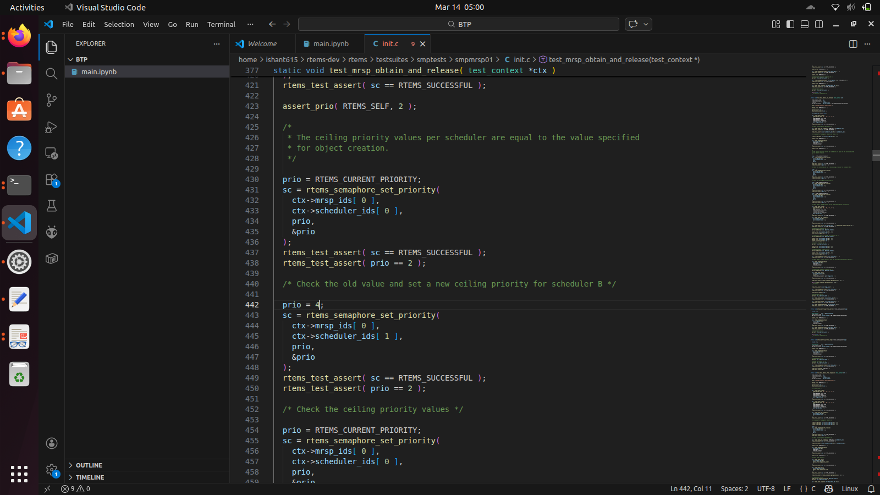Open the Terminal menu

[x=221, y=24]
